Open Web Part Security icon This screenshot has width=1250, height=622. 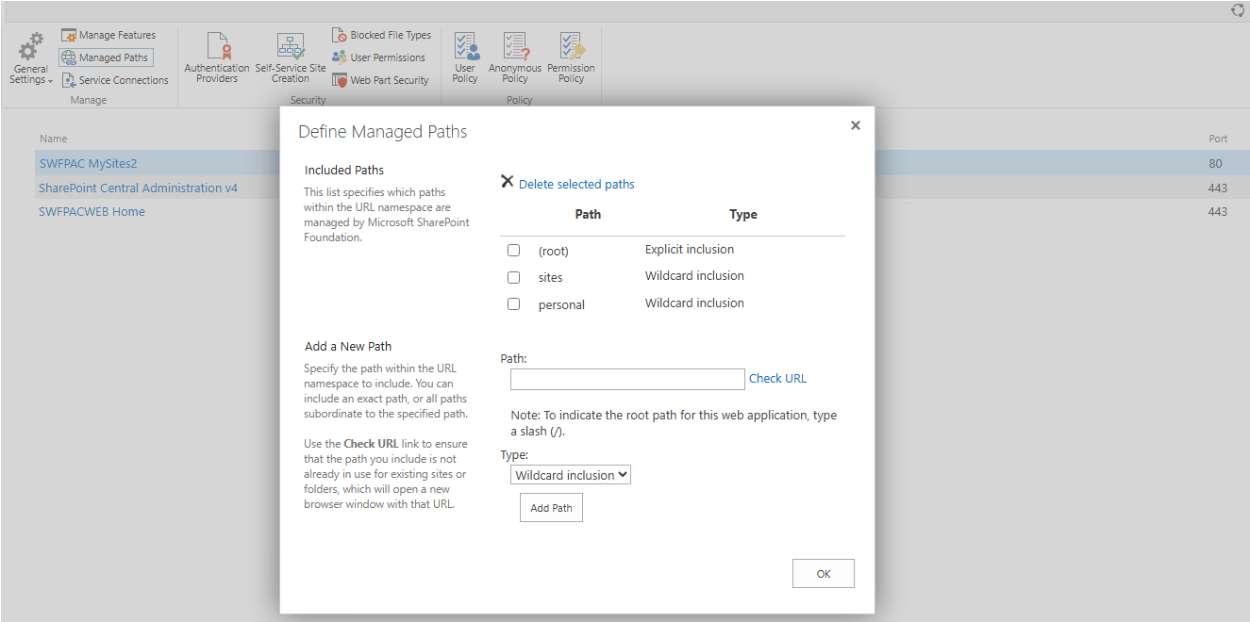pos(340,80)
